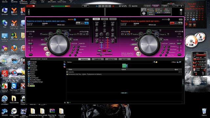This screenshot has width=210, height=118.
Task: Activate FX1 button on left deck
Action: click(51, 34)
